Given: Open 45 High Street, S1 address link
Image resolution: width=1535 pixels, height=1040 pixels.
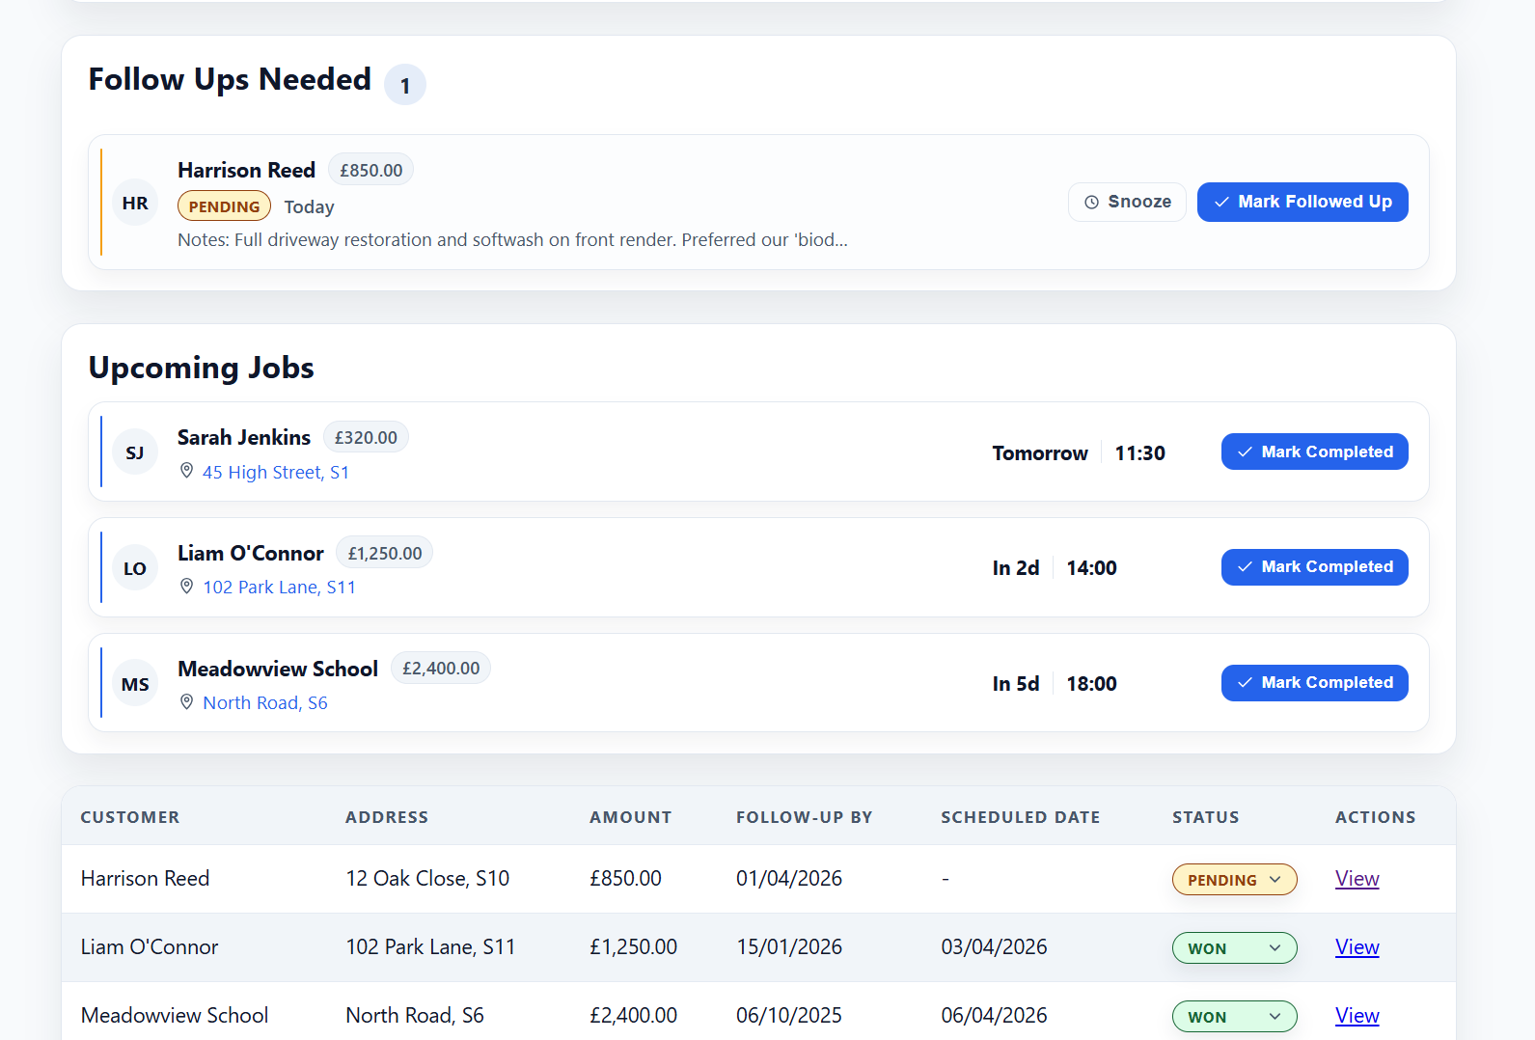Looking at the screenshot, I should click(276, 472).
